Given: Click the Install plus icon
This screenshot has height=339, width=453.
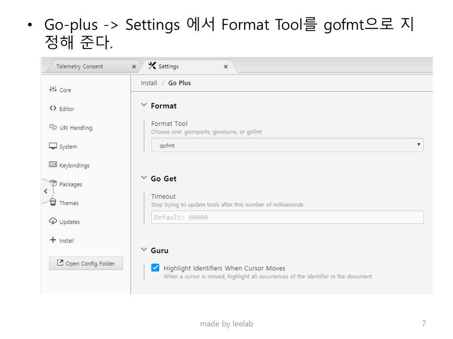Looking at the screenshot, I should coord(53,240).
